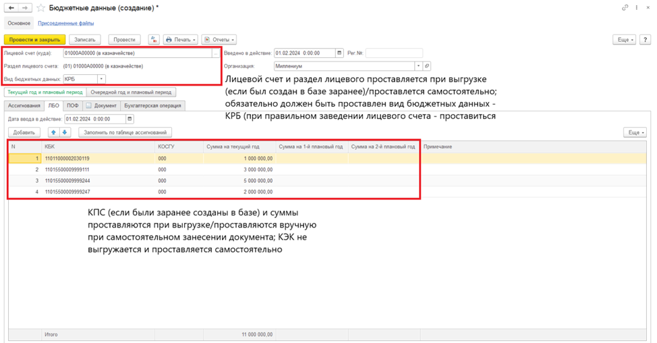Screen dimensions: 657x343
Task: Go back with the left arrow button
Action: click(x=11, y=7)
